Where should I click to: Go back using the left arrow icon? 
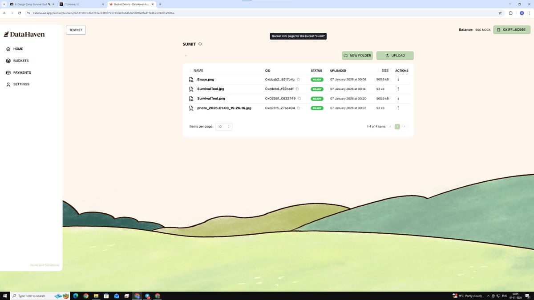[x=186, y=56]
